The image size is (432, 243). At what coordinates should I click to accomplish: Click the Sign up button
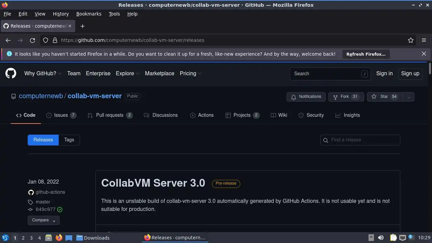pos(410,74)
